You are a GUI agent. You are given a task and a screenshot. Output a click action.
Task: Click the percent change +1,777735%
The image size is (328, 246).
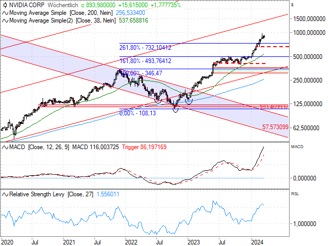pyautogui.click(x=166, y=5)
